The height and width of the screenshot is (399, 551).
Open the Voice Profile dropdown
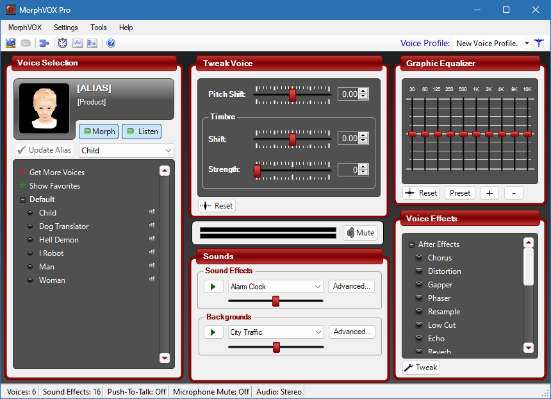tap(527, 43)
